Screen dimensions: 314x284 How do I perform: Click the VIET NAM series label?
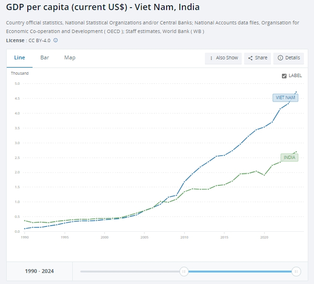285,98
